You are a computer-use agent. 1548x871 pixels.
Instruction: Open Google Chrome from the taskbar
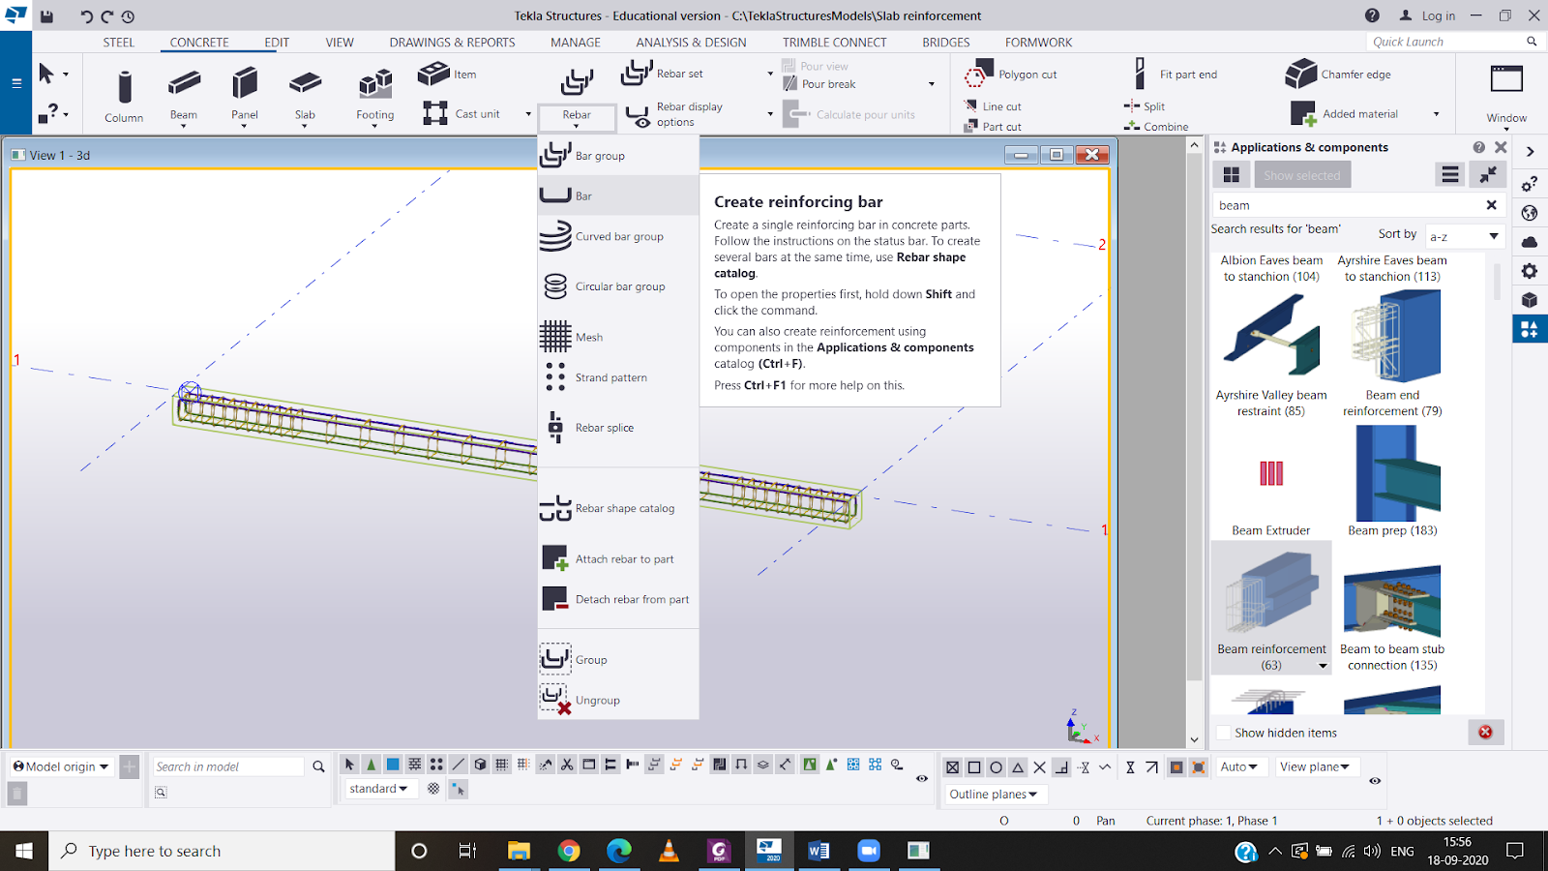569,851
